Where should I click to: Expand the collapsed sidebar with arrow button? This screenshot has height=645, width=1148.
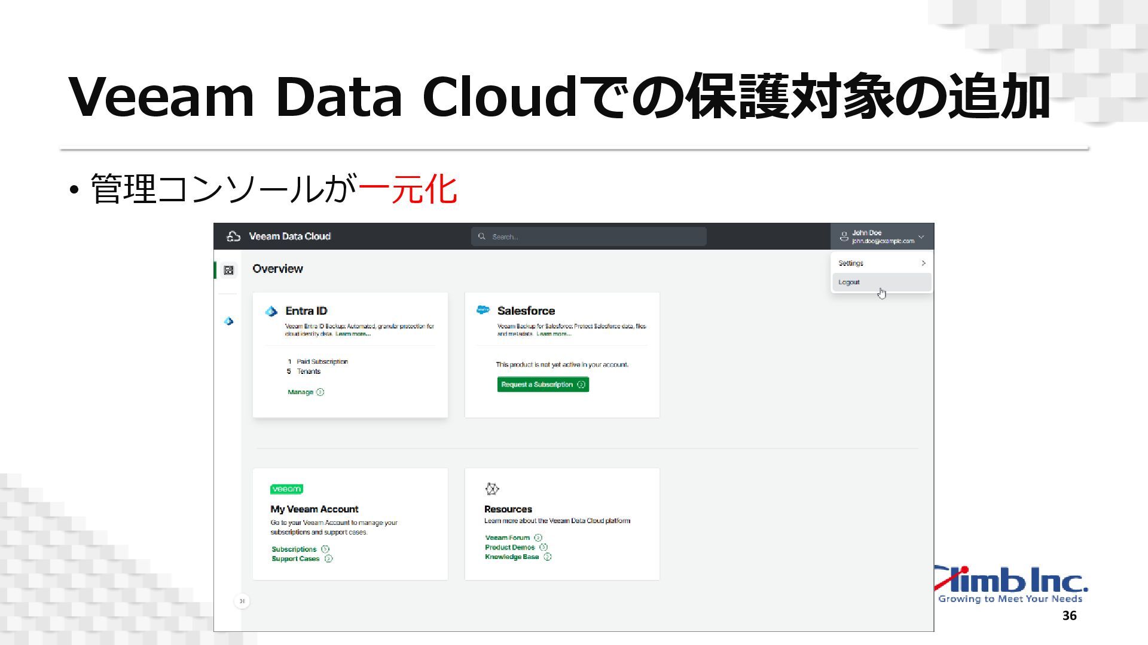click(x=242, y=601)
